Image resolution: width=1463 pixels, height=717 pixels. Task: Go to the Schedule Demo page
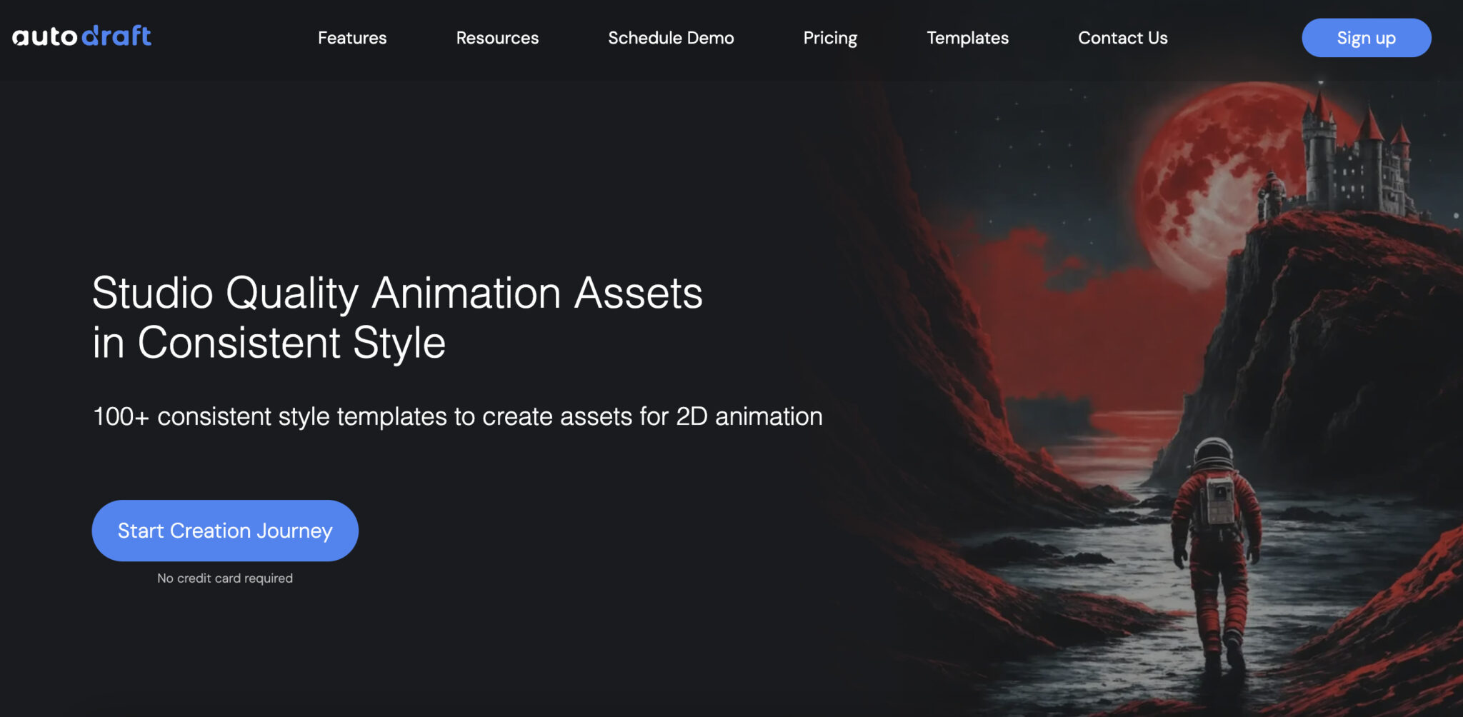(670, 38)
